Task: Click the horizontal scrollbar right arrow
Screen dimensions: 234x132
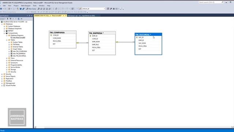Action: 233,127
